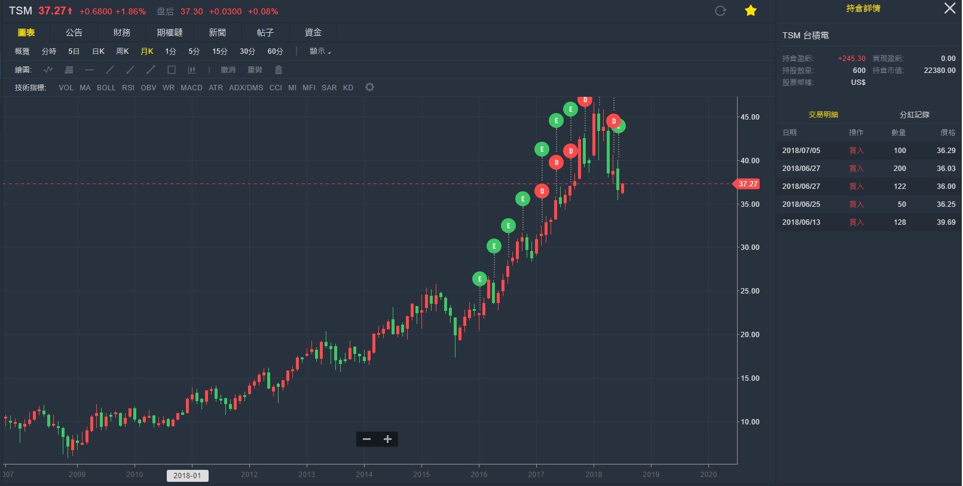Switch to 日K daily candlestick period

pyautogui.click(x=98, y=51)
